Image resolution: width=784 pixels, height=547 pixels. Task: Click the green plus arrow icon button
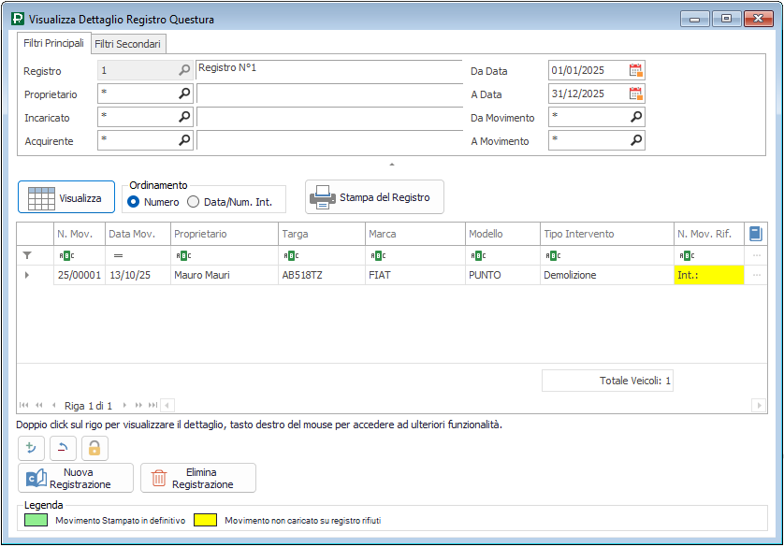tap(31, 449)
